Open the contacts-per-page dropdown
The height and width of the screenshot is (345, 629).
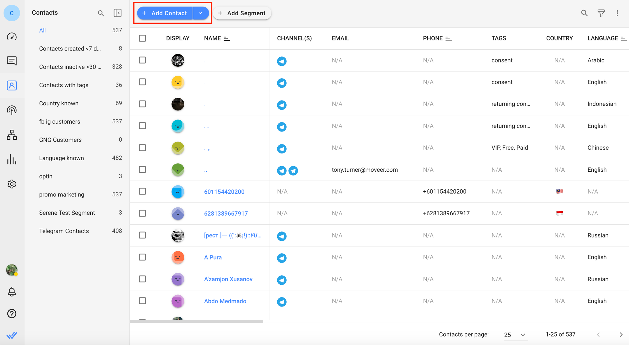pyautogui.click(x=514, y=334)
